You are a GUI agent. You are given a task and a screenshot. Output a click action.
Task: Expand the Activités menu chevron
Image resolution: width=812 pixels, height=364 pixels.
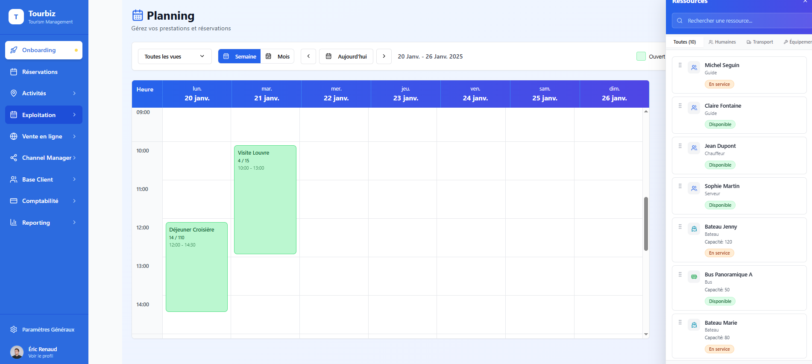coord(74,93)
